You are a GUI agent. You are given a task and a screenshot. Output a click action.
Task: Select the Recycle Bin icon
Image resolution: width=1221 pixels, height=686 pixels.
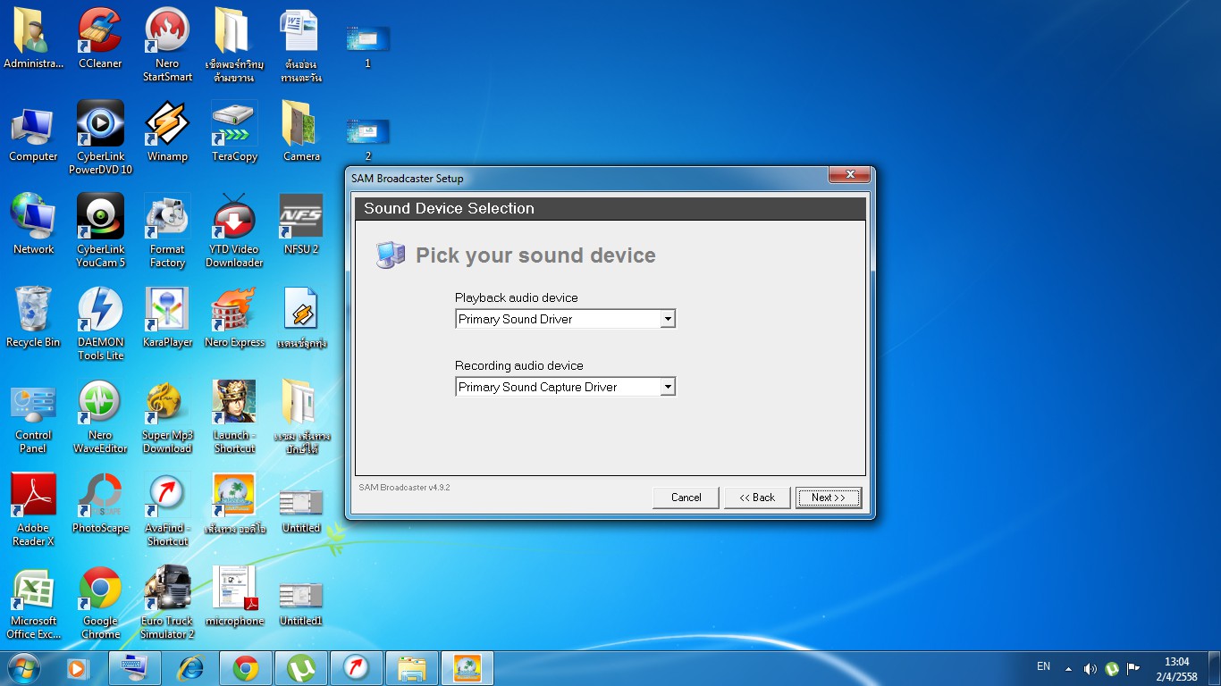coord(33,318)
